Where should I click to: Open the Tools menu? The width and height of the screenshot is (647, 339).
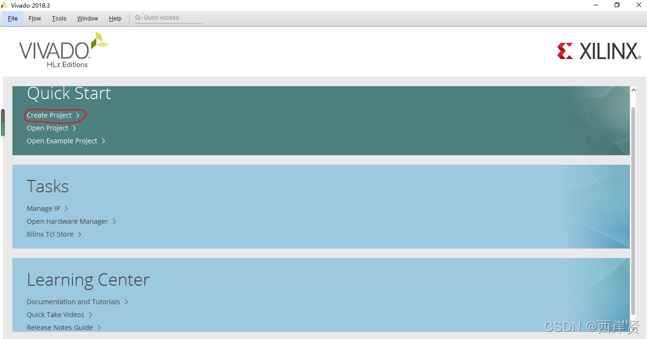point(59,19)
